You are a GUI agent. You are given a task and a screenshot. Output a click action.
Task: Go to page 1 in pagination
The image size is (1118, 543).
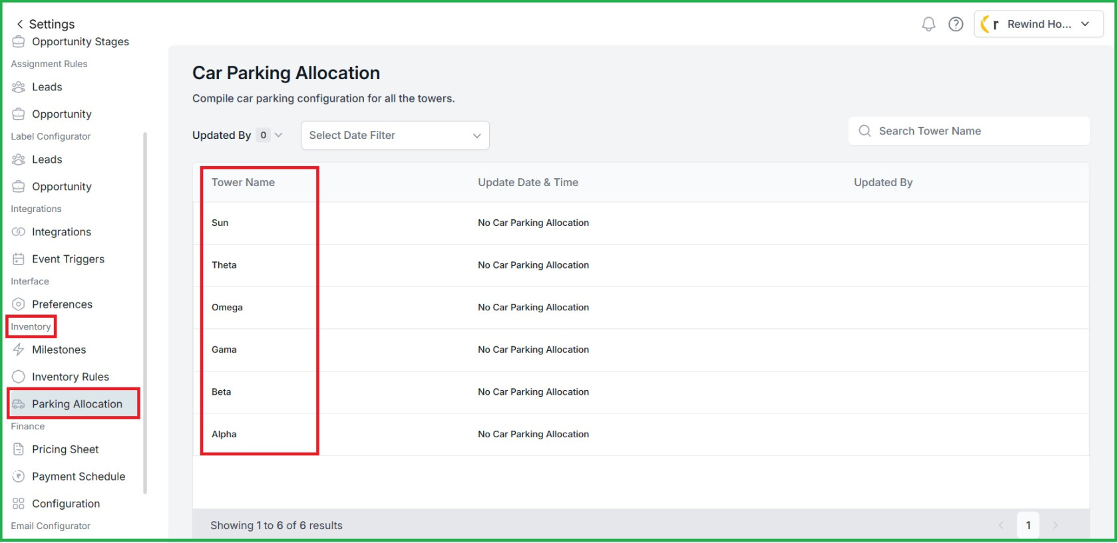click(x=1028, y=525)
